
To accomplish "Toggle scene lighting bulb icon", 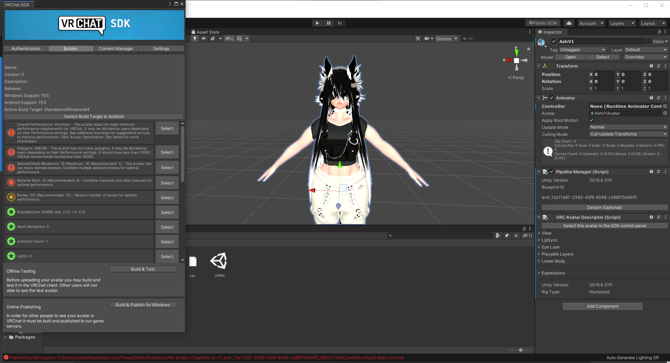I will (195, 39).
